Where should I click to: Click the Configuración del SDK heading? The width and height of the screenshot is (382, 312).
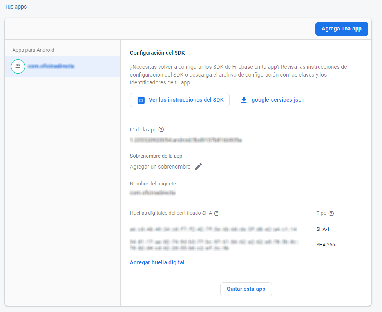[157, 53]
